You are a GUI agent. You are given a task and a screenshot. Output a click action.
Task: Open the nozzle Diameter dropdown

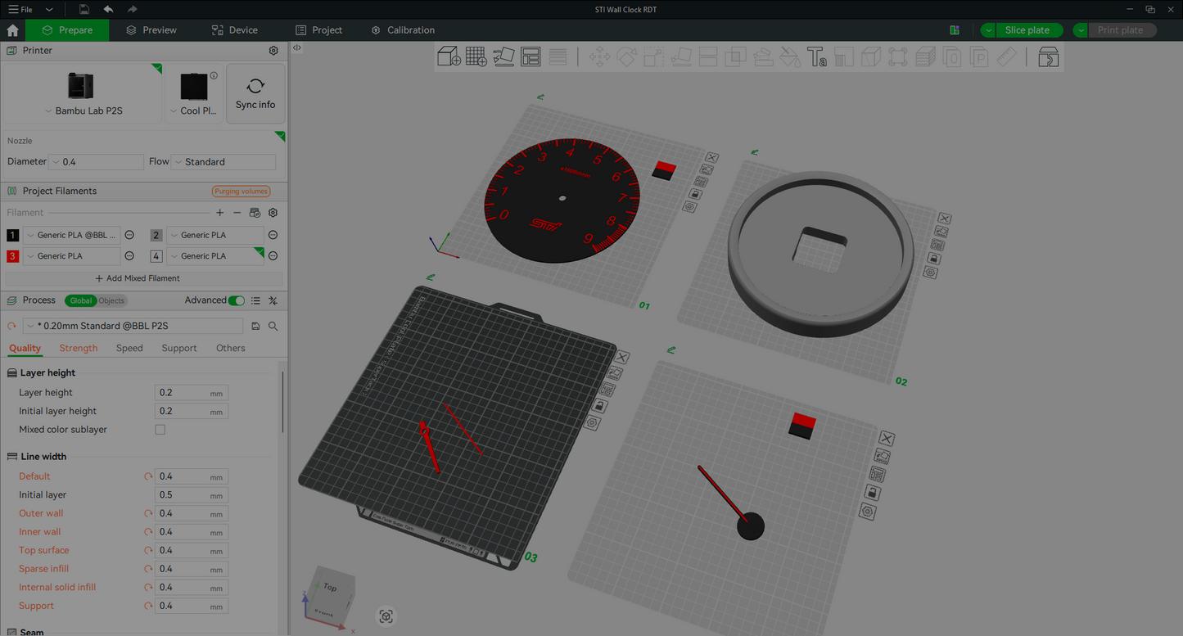coord(97,162)
